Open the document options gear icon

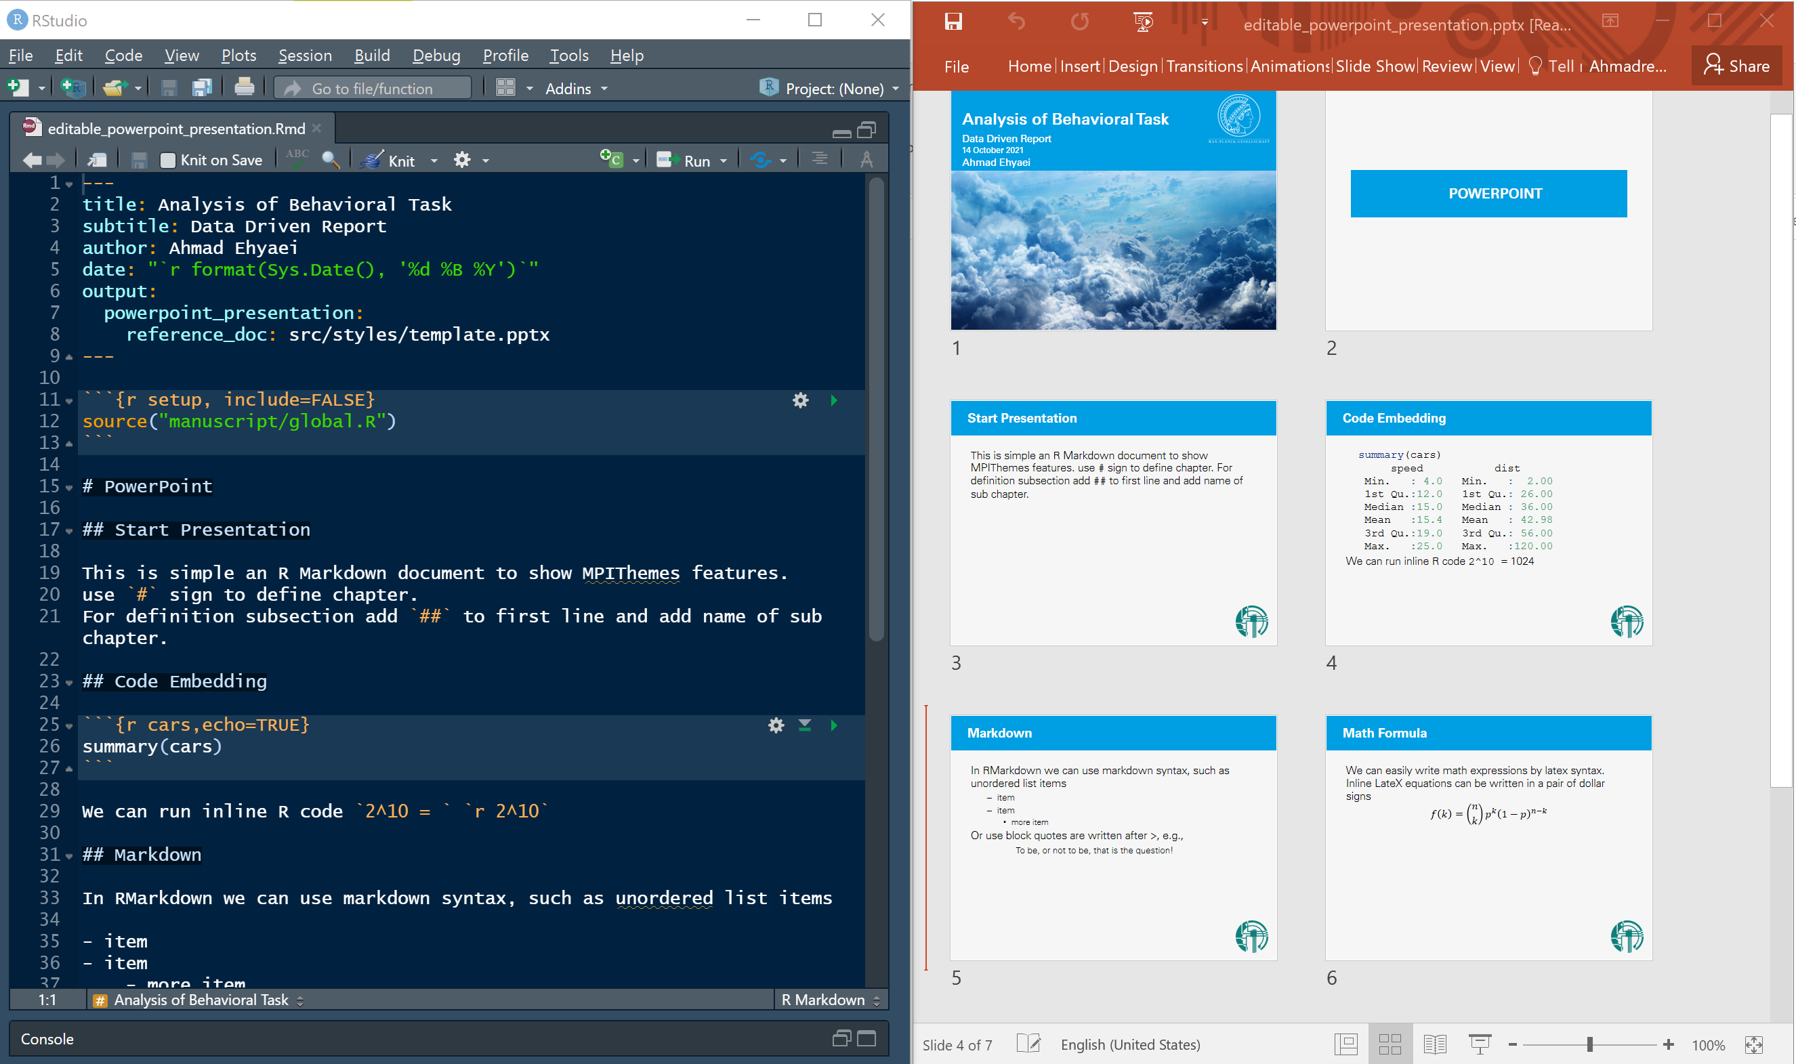coord(463,159)
